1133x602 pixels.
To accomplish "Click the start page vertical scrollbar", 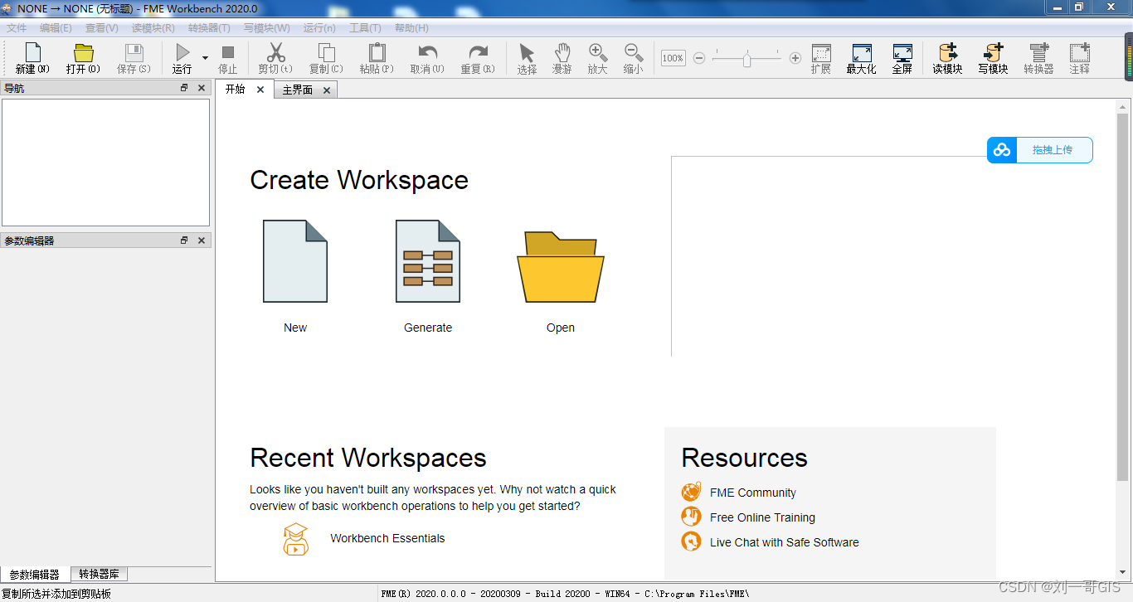I will point(1123,297).
